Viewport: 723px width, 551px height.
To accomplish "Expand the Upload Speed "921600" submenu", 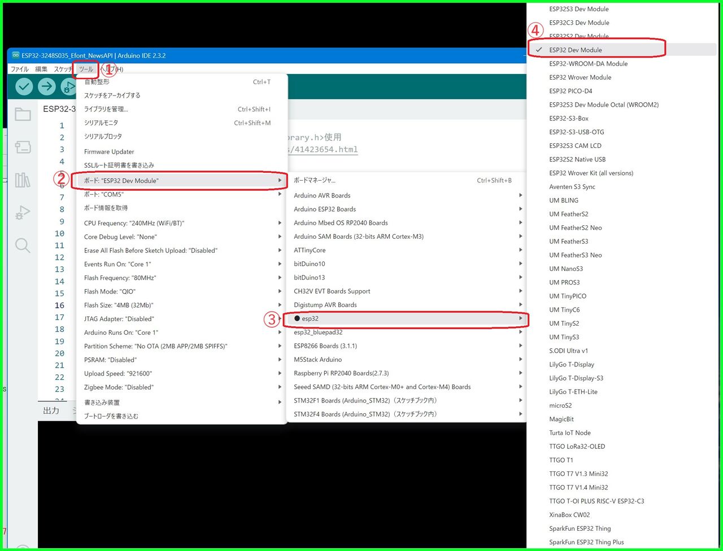I will pyautogui.click(x=182, y=373).
